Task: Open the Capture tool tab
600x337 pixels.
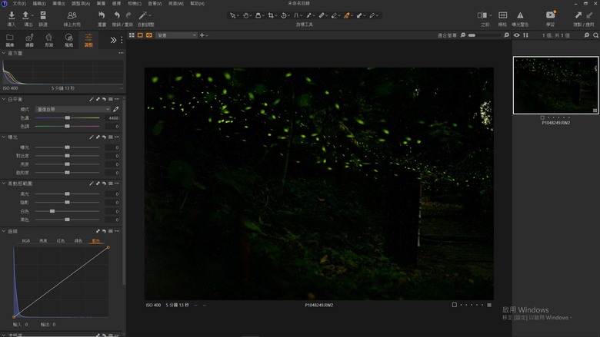Action: tap(29, 39)
